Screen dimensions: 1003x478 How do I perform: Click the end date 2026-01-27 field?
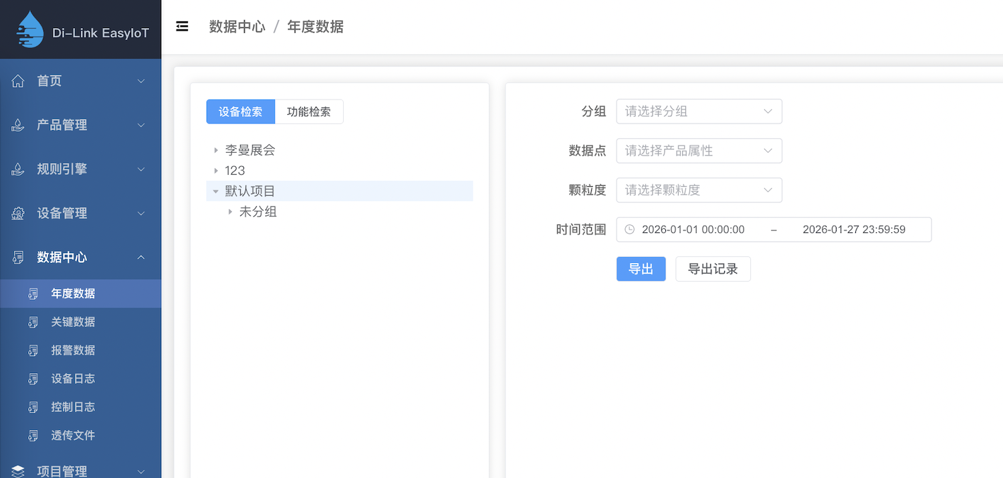point(854,230)
